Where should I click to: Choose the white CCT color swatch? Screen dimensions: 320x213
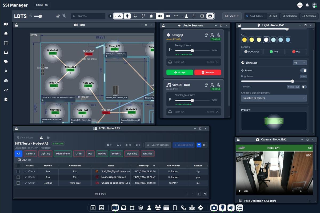(266, 40)
